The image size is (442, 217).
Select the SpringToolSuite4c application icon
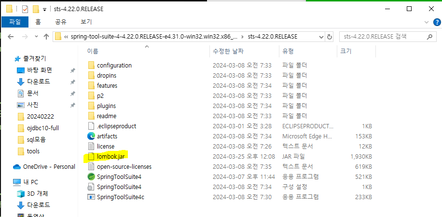coord(91,197)
